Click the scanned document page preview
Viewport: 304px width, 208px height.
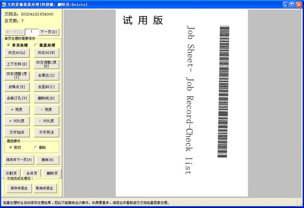[182, 103]
